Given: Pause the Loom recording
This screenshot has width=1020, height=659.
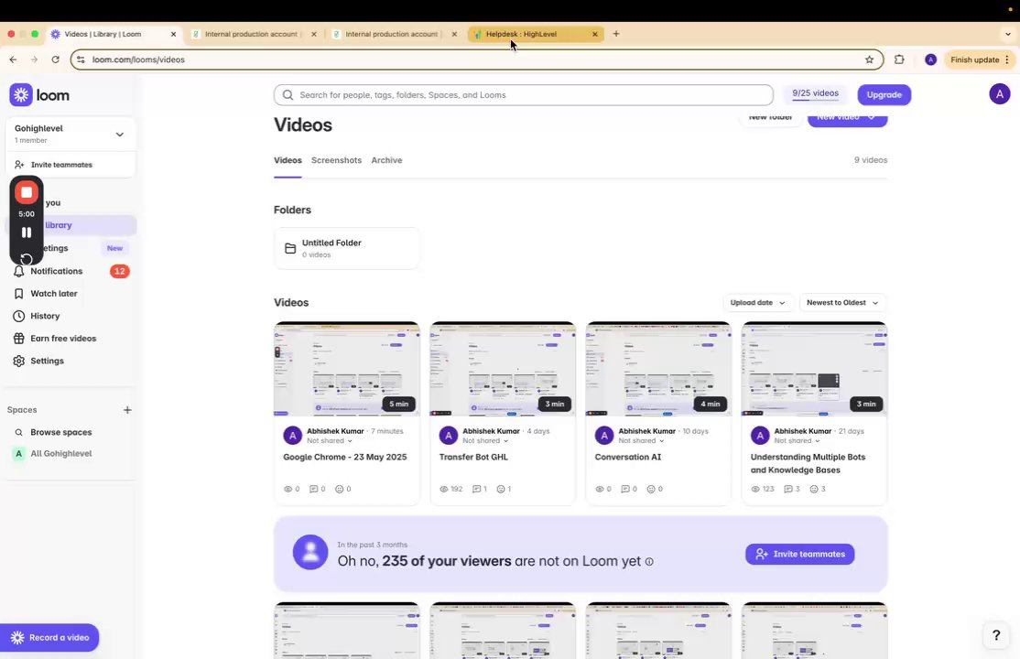Looking at the screenshot, I should (x=26, y=232).
